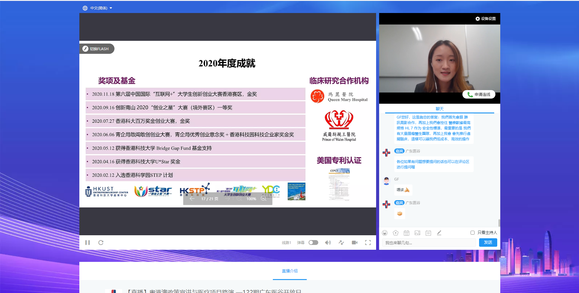Click the refresh stream icon
The height and width of the screenshot is (293, 579).
click(x=101, y=243)
